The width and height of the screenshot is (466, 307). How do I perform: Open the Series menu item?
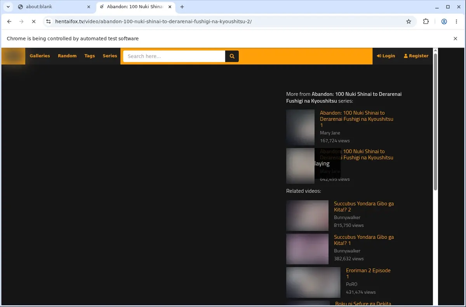click(110, 56)
